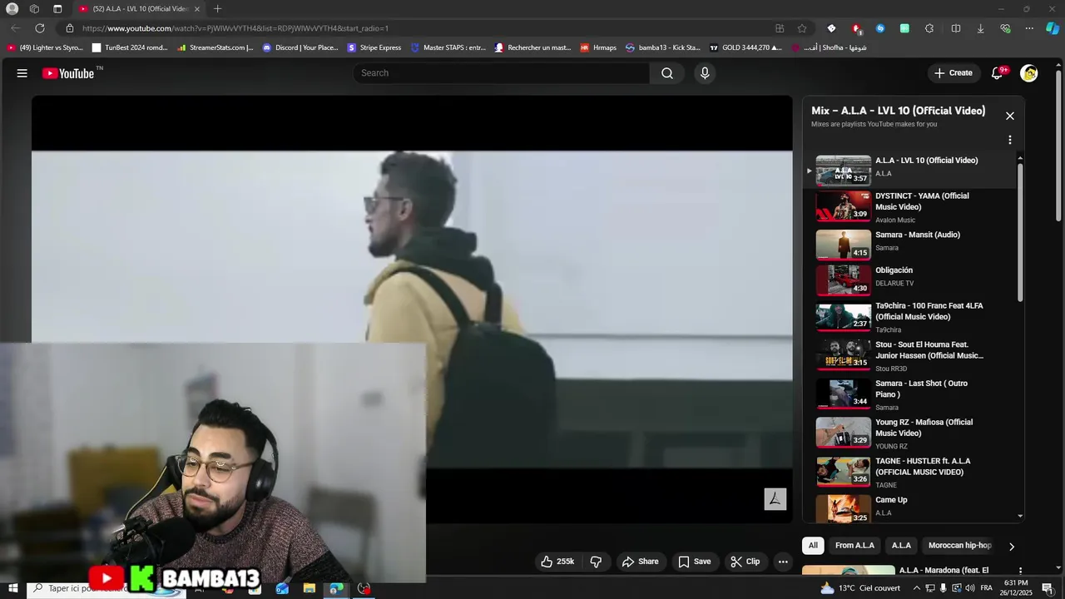Open the Discord bookmark
1065x599 pixels.
[x=300, y=47]
